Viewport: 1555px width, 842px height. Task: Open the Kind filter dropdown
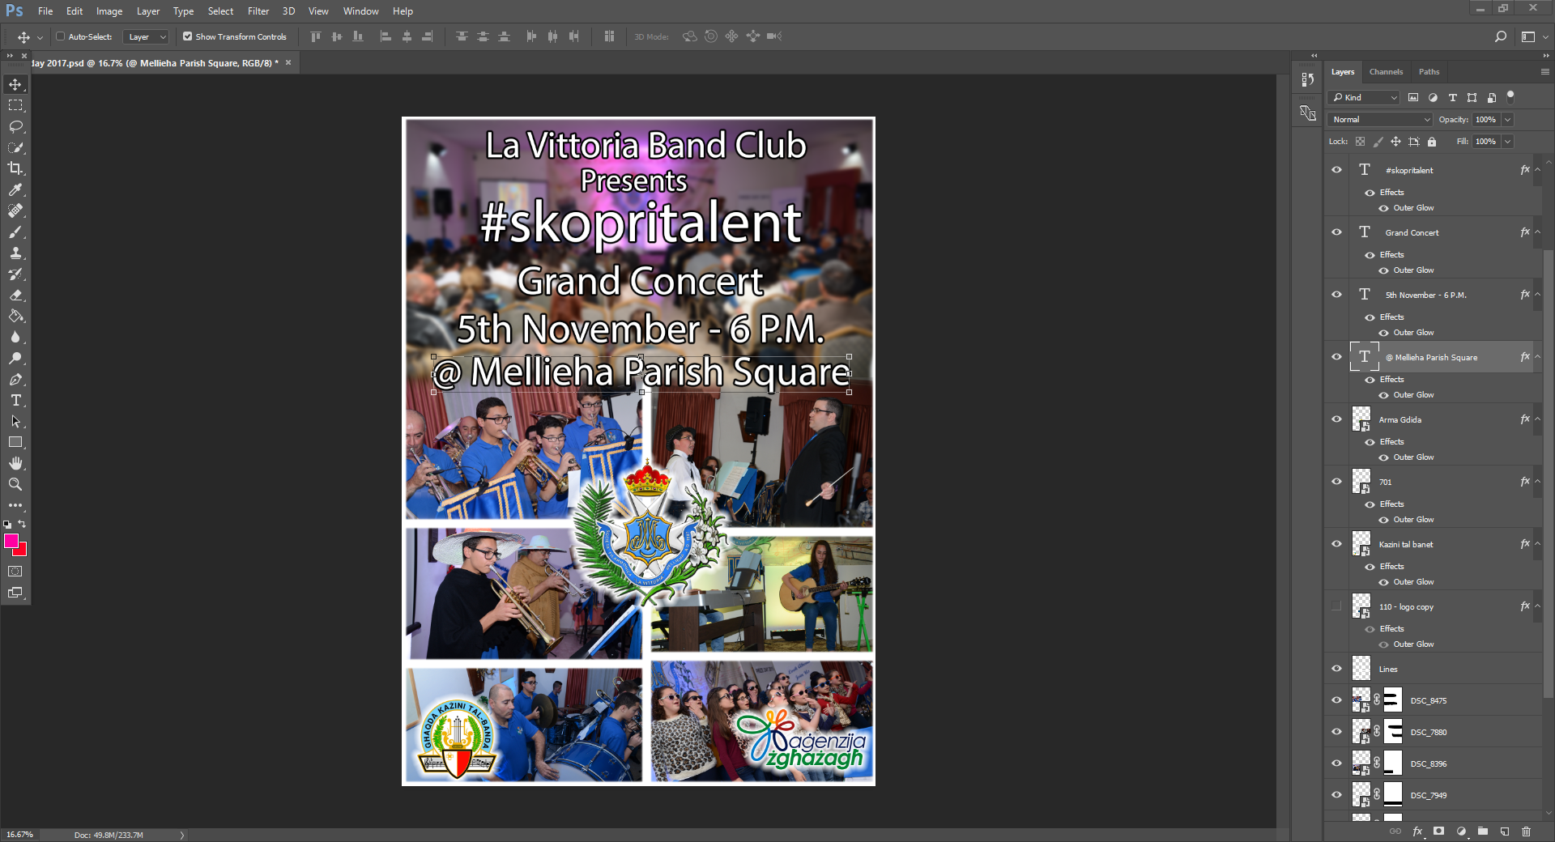click(x=1364, y=98)
